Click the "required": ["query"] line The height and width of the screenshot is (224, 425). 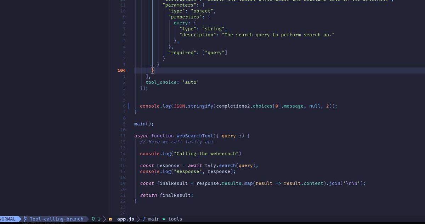[198, 53]
